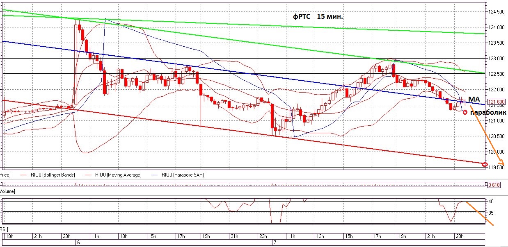Click the 119 500 price axis label

click(496, 167)
